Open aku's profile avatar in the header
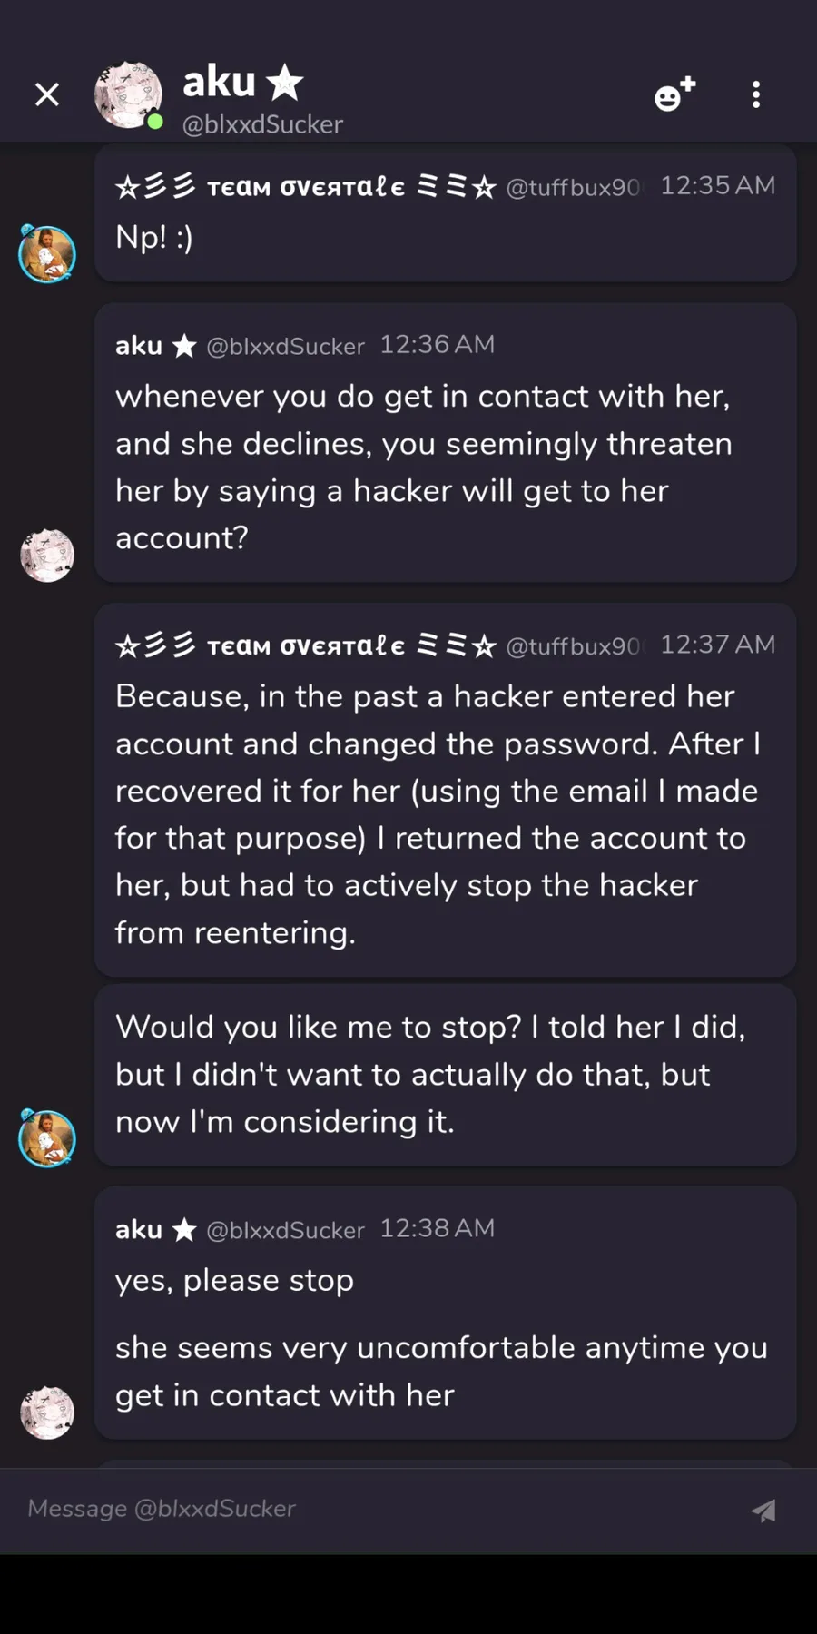817x1634 pixels. pyautogui.click(x=129, y=94)
